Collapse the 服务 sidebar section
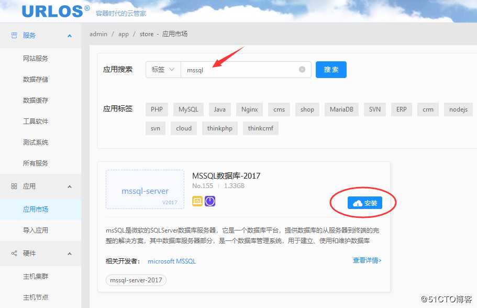The image size is (477, 308). (x=70, y=36)
